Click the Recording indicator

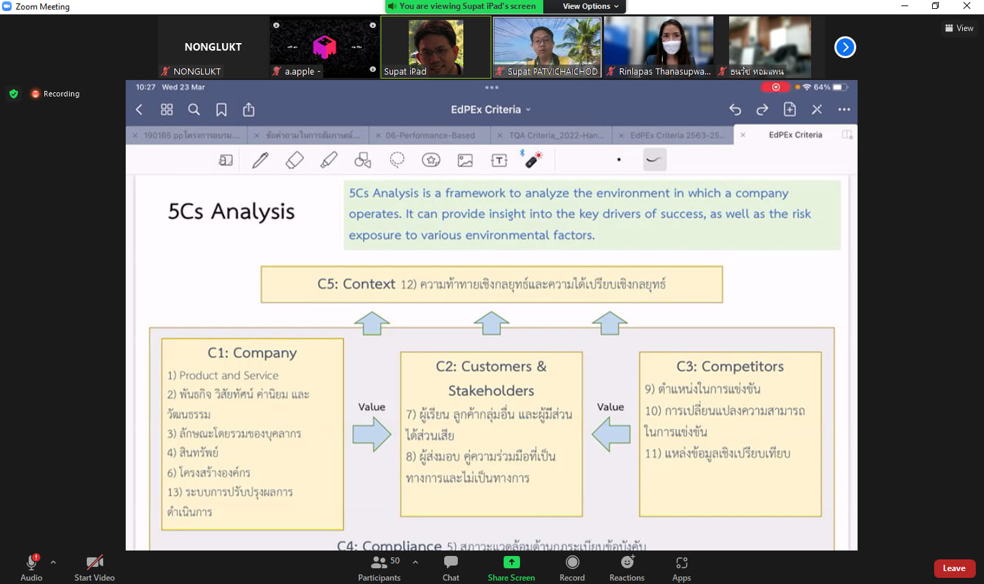[55, 94]
